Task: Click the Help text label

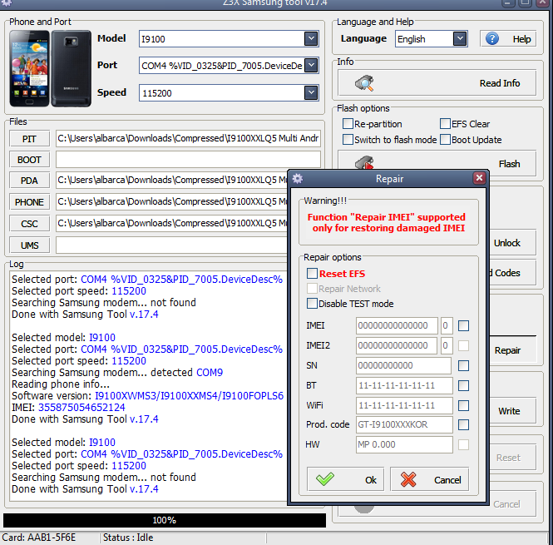Action: pyautogui.click(x=521, y=39)
